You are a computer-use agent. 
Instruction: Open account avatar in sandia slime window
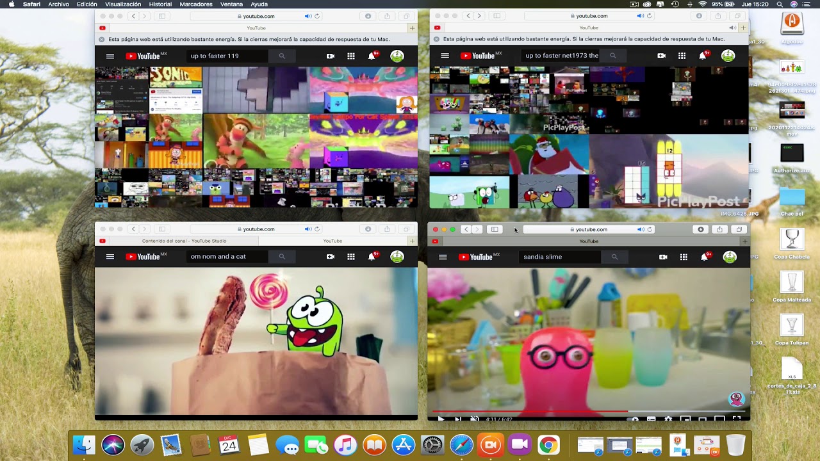[730, 257]
